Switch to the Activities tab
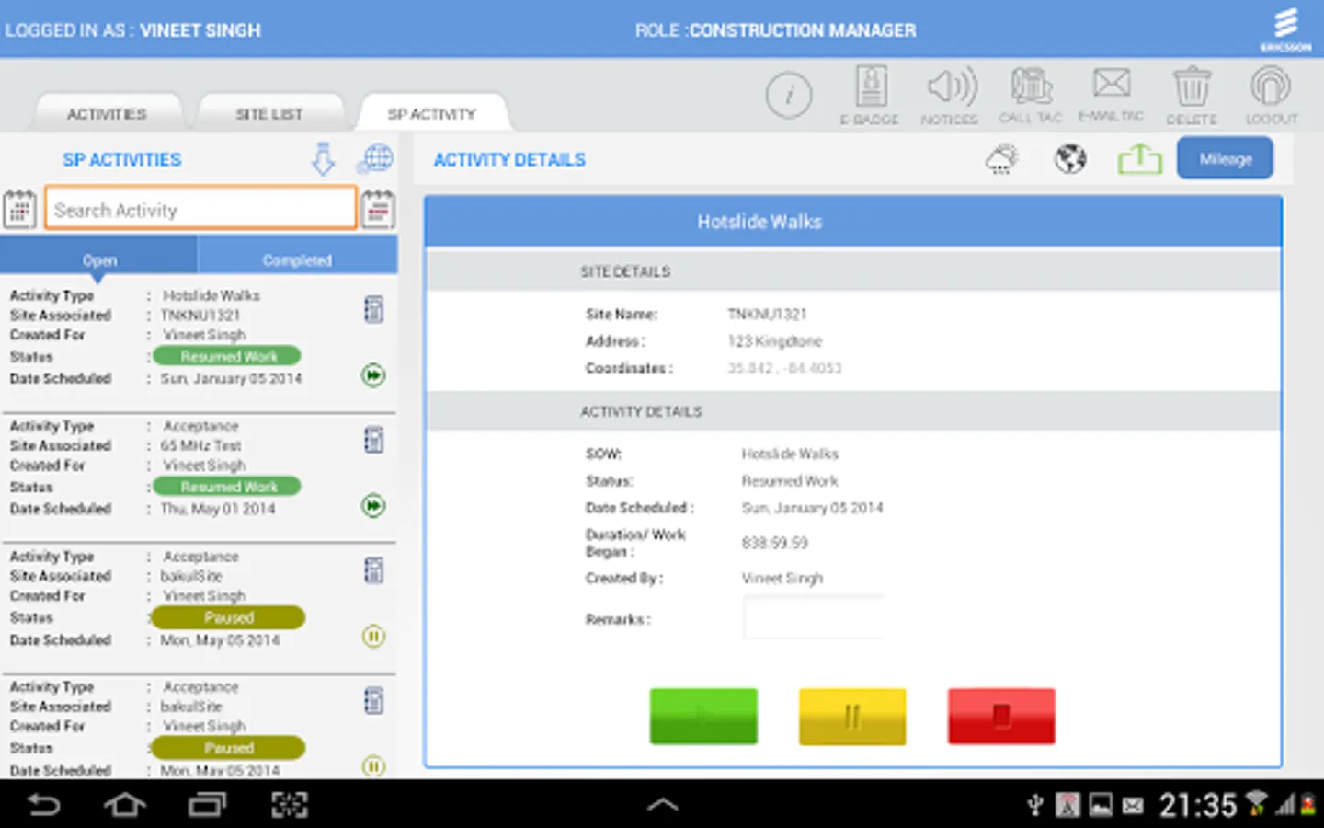Screen dimensions: 1324x828 point(107,114)
